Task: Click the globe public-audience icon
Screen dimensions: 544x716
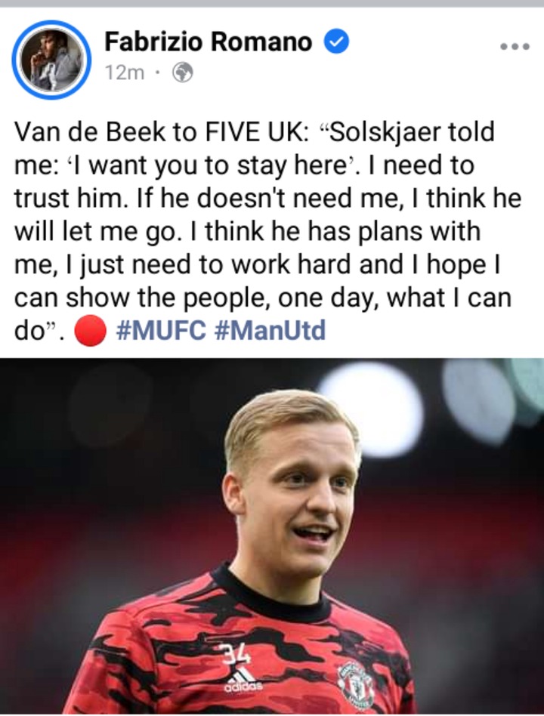Action: pos(182,73)
